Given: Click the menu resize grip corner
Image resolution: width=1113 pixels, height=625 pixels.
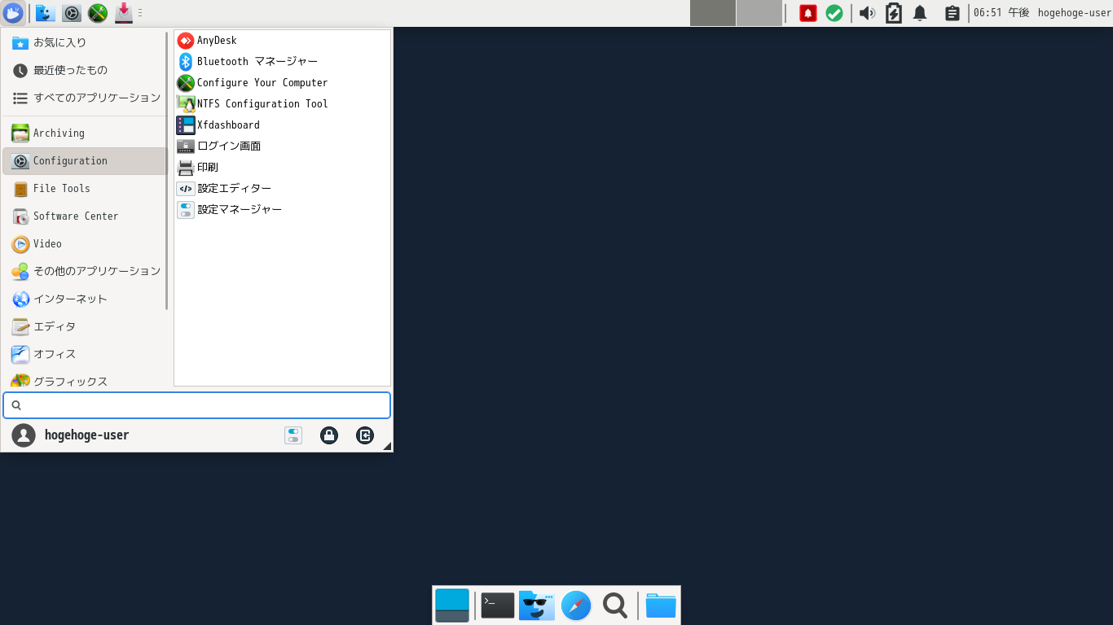Looking at the screenshot, I should coord(387,446).
